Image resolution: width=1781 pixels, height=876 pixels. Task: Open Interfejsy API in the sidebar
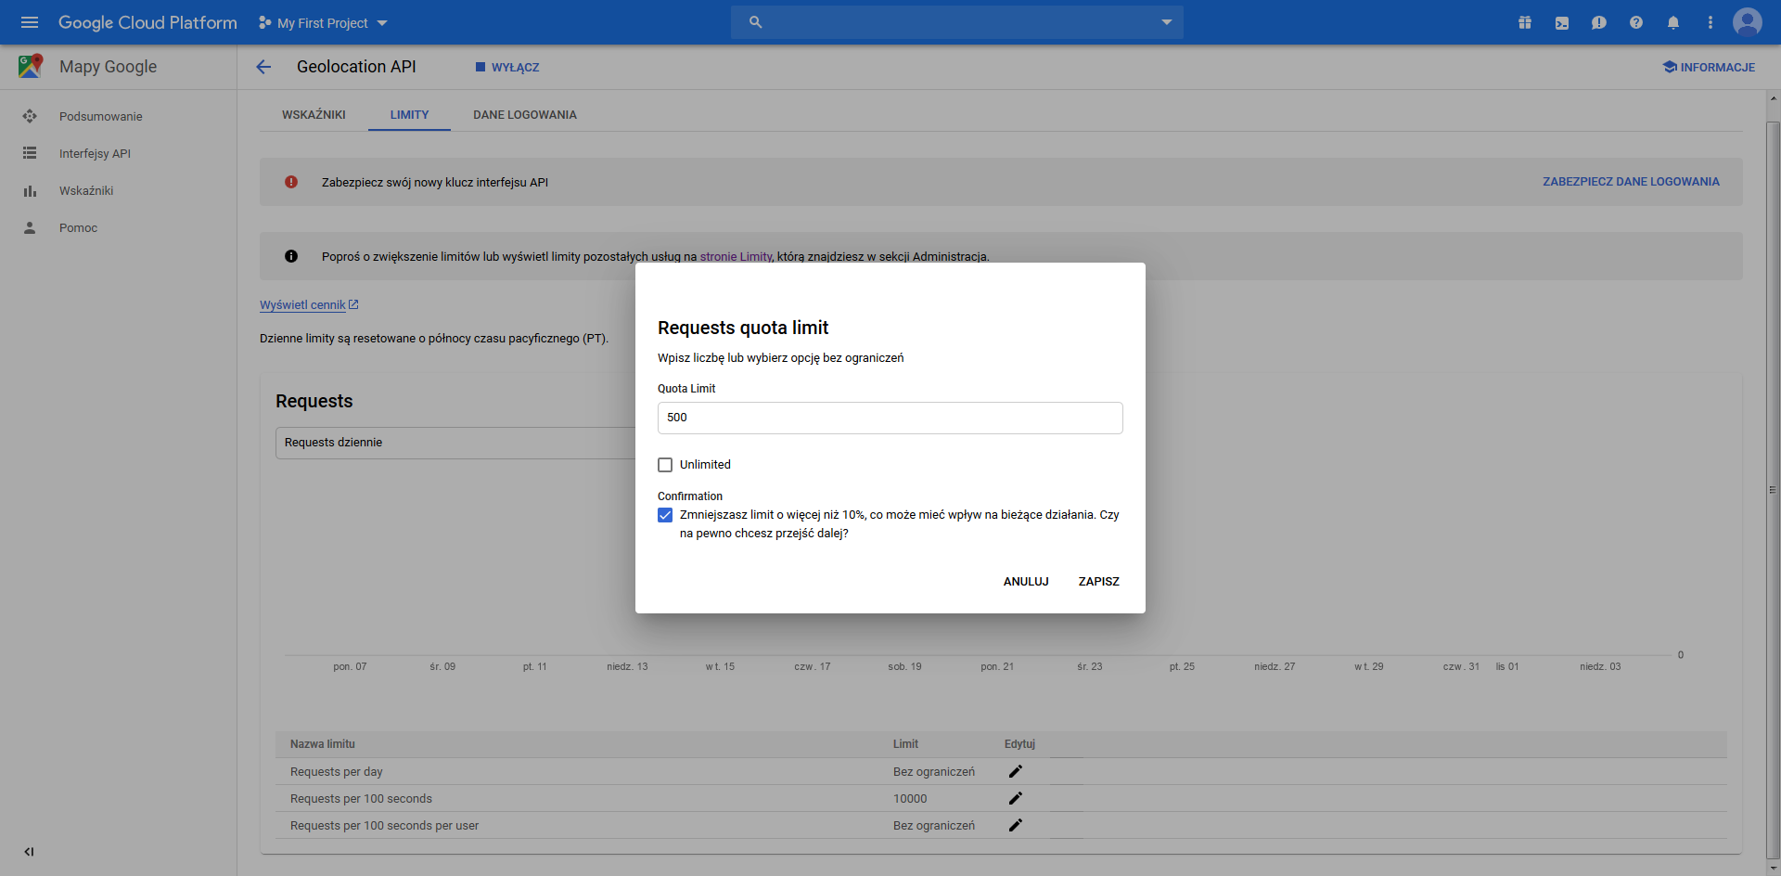(95, 153)
